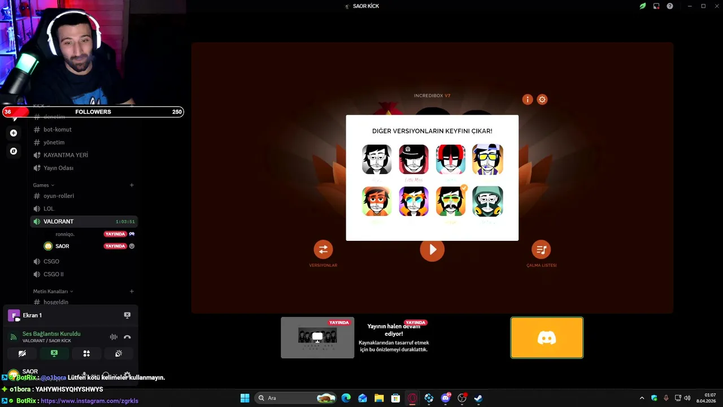The image size is (723, 407).
Task: Pick the orange-faced Incredibox version icon
Action: click(377, 201)
